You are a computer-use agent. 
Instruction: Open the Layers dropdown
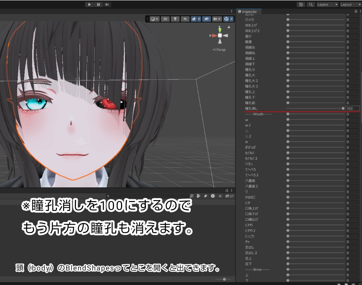327,4
